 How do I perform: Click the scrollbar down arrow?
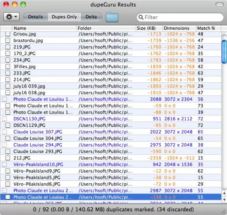pyautogui.click(x=224, y=200)
